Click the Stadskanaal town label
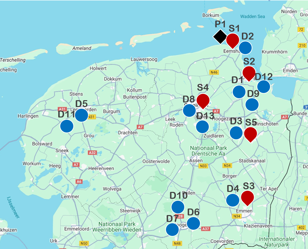The image size is (308, 249). click(x=252, y=161)
